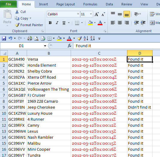This screenshot has height=157, width=160.
Task: Click the Insert Function fx button
Action: 70,46
